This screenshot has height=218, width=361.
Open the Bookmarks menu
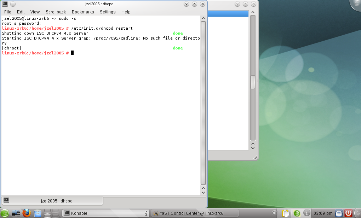83,12
